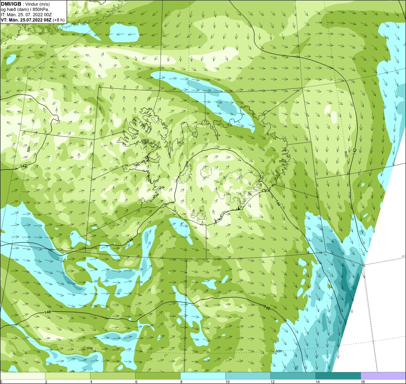Pick the 14–16 m/s dark teal legend swatch
Viewport: 406px width, 384px height.
tap(338, 376)
